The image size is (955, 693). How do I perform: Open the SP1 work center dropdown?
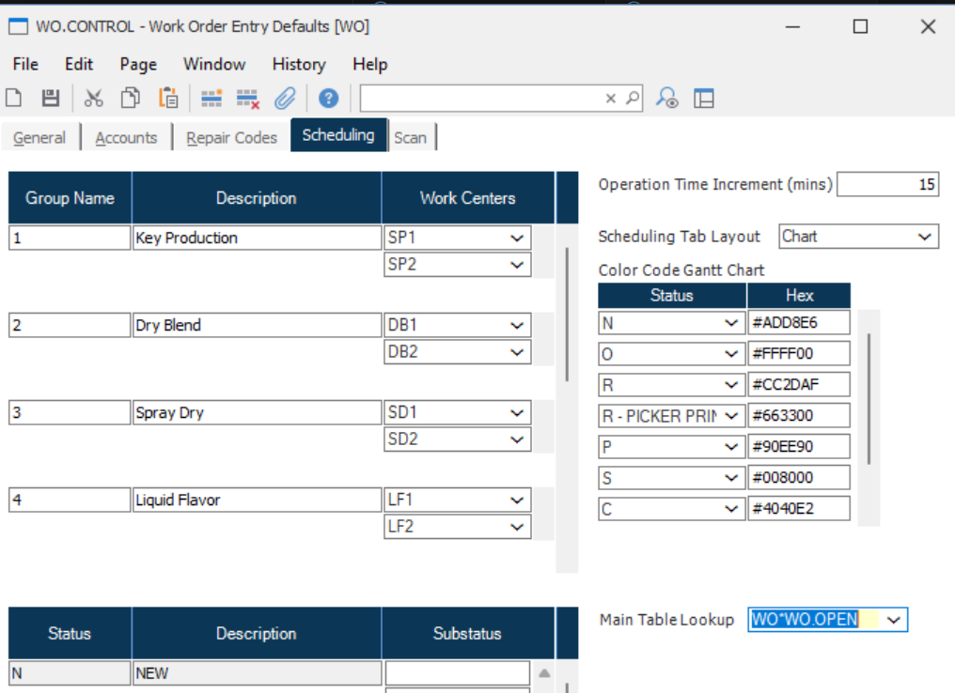516,239
